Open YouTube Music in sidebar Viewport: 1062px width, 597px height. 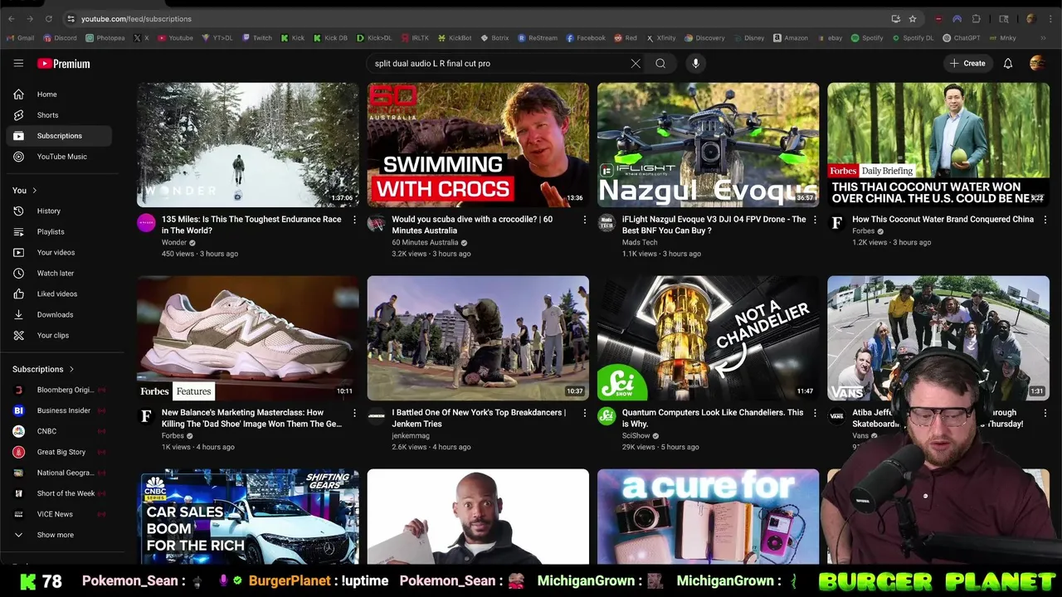click(58, 157)
